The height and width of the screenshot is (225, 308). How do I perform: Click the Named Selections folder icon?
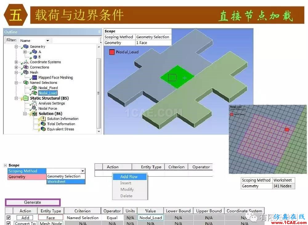[26, 83]
